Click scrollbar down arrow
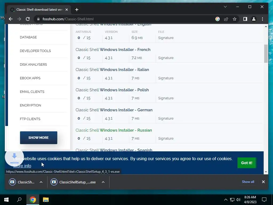Viewport: 273px width, 205px height. [x=266, y=172]
